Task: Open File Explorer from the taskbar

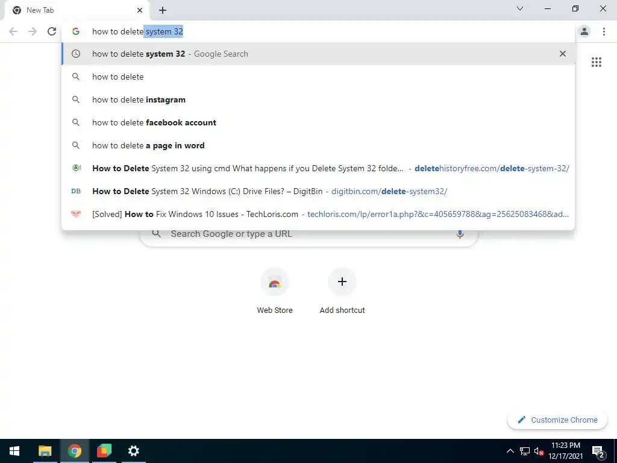Action: [x=45, y=451]
